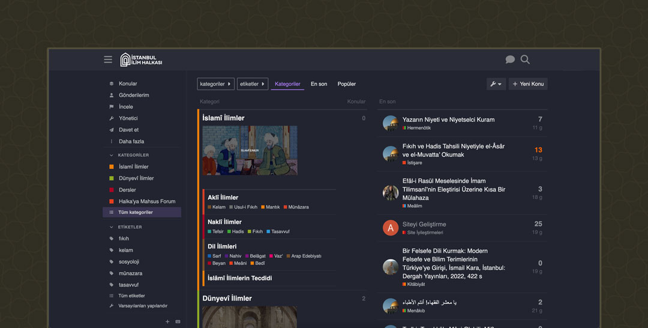Screen dimensions: 648x328
Task: Click the Menâkıb category badge
Action: [413, 311]
